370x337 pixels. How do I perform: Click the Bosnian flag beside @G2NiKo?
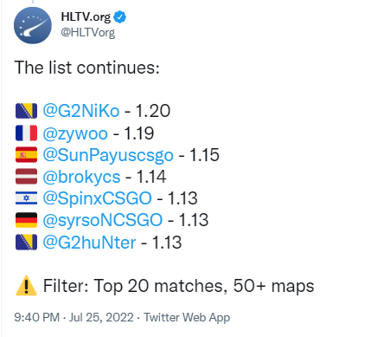coord(26,111)
